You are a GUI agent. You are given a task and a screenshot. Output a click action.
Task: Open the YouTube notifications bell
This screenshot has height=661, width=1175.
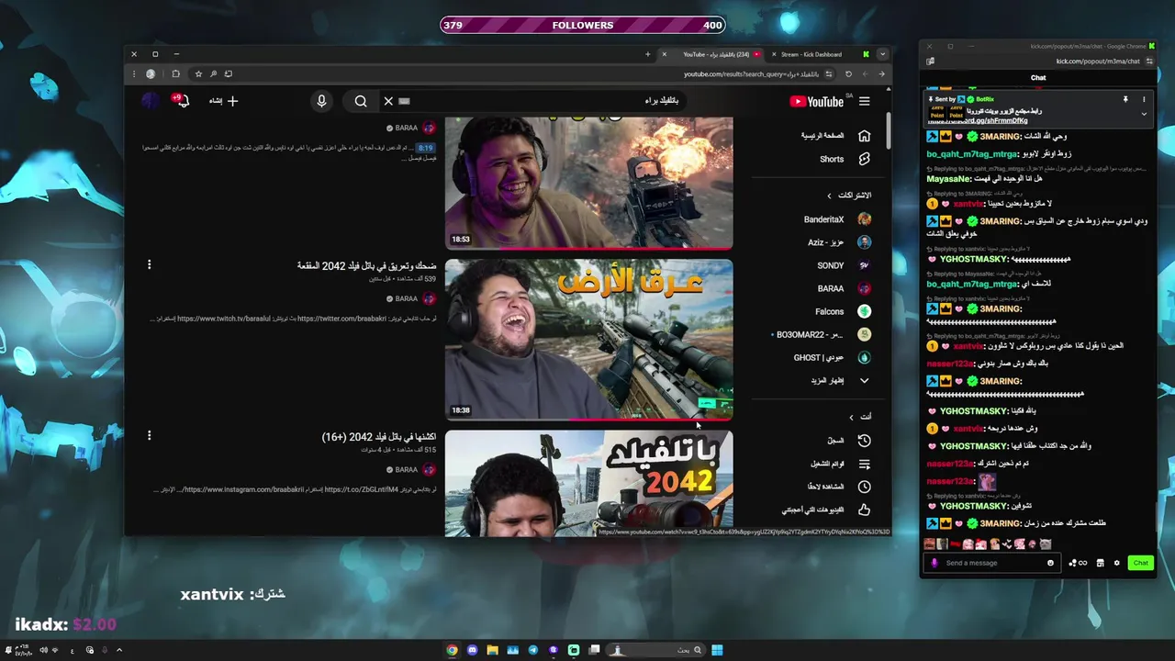point(182,100)
